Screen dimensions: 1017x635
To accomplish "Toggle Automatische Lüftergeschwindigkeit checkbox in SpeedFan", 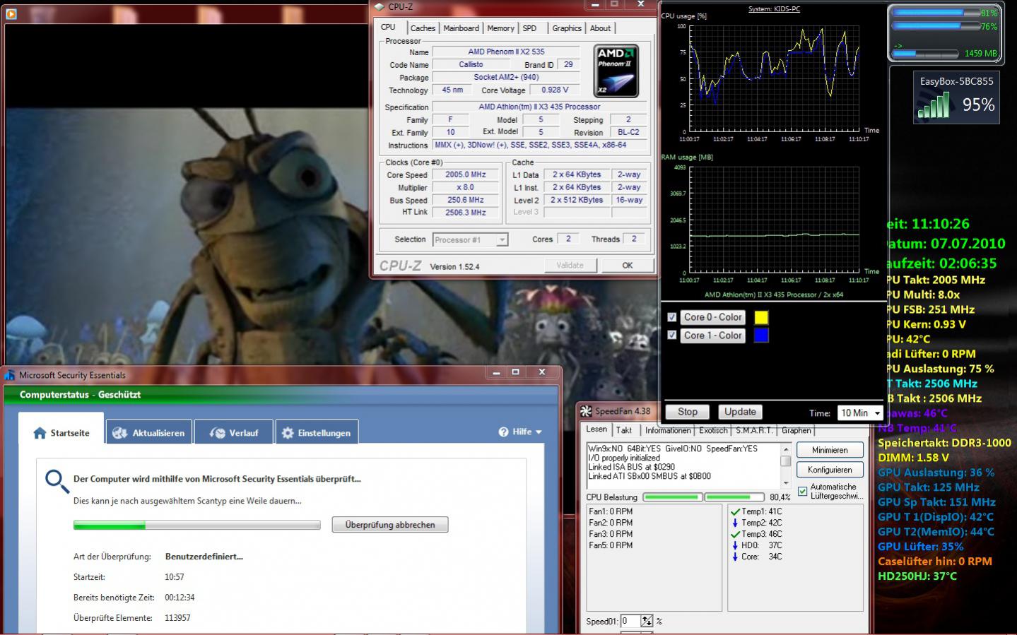I will point(802,492).
